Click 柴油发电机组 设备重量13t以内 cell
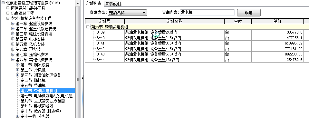 [x=174, y=60]
